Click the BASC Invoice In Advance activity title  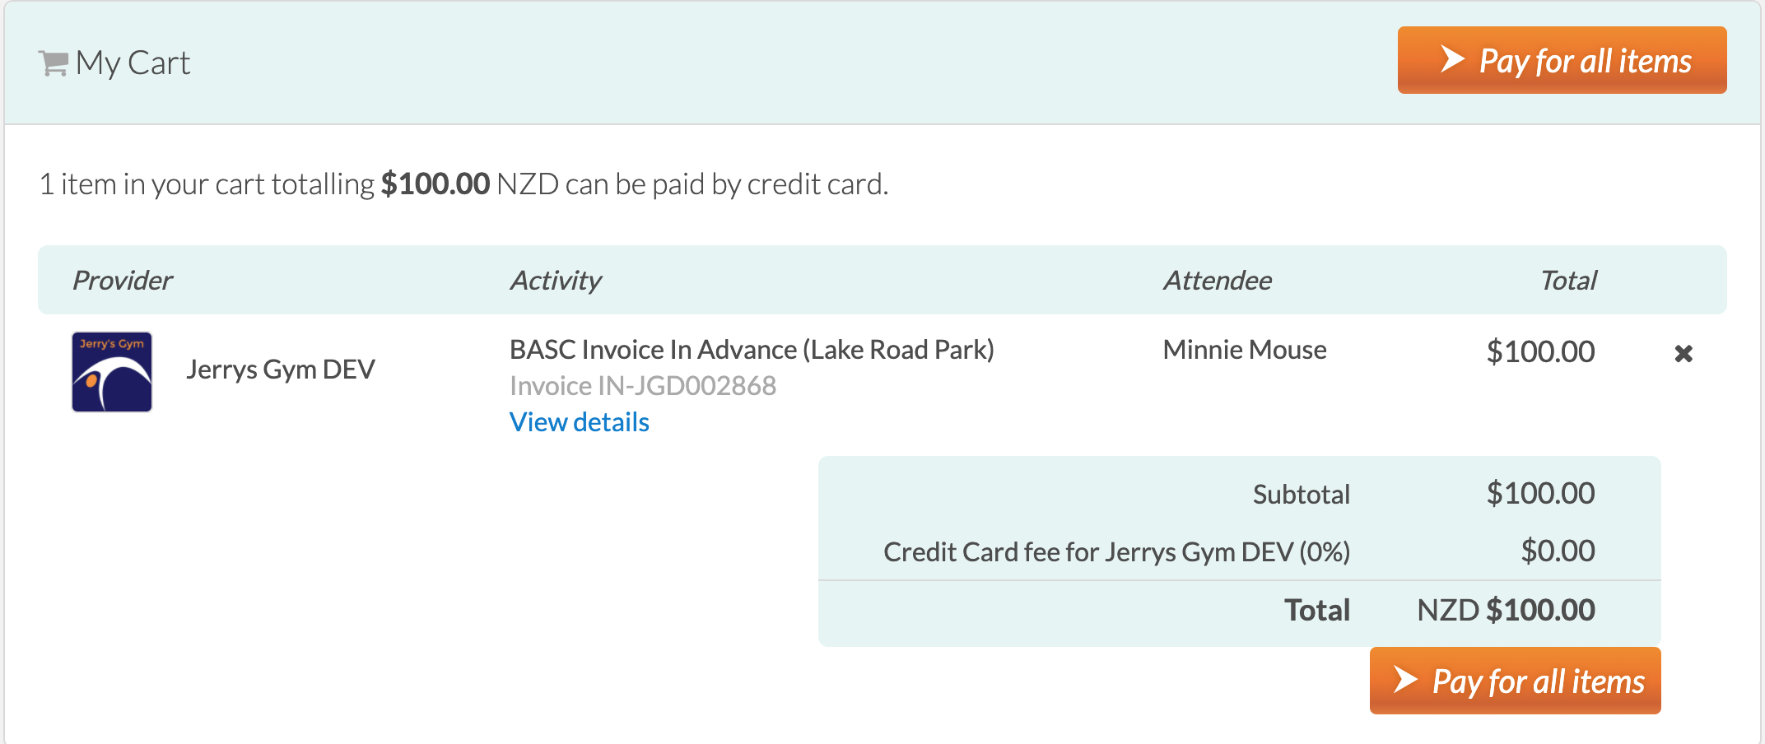coord(752,350)
